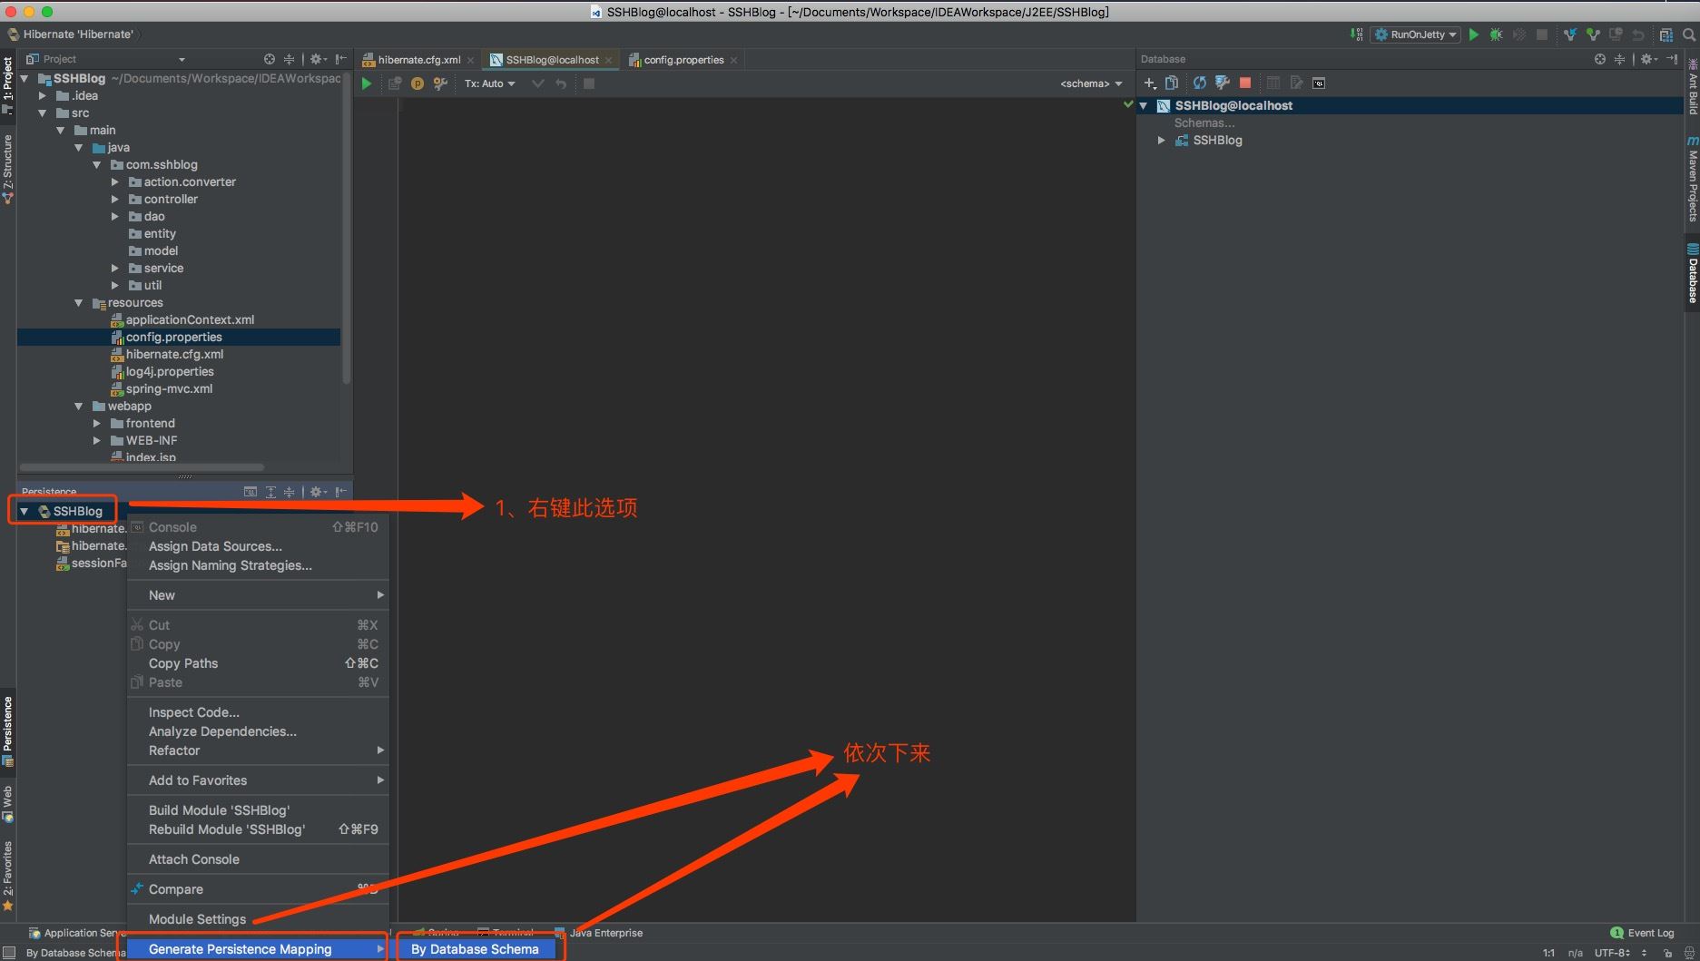The width and height of the screenshot is (1700, 961).
Task: Open the Event Log in the status bar
Action: (1642, 933)
